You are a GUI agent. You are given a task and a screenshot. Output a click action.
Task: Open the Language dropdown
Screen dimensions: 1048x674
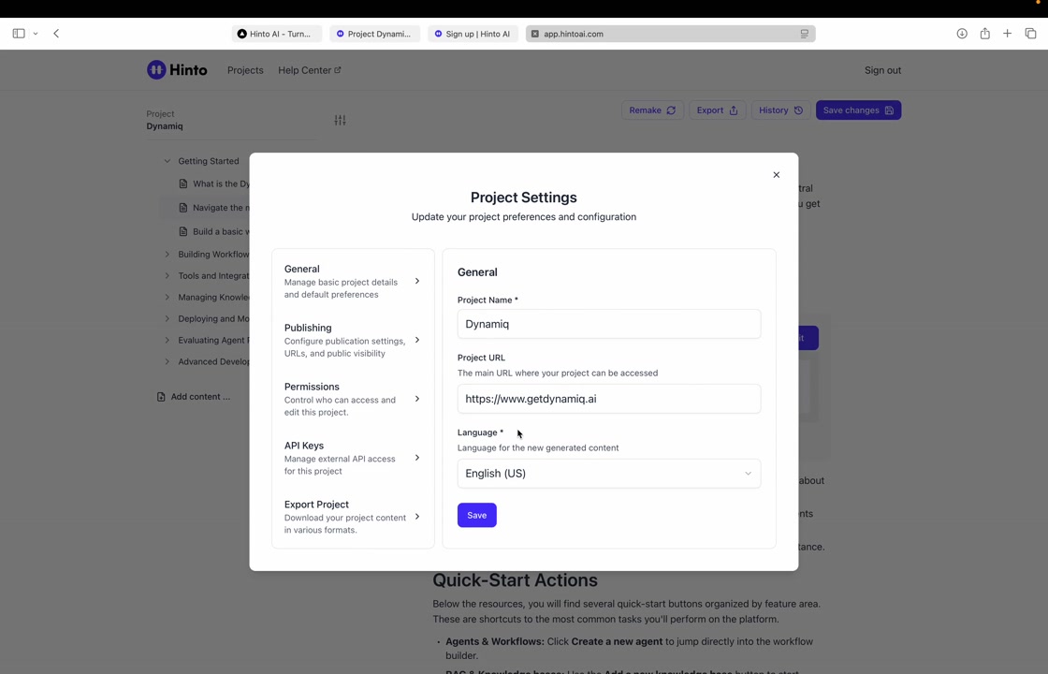pos(608,474)
